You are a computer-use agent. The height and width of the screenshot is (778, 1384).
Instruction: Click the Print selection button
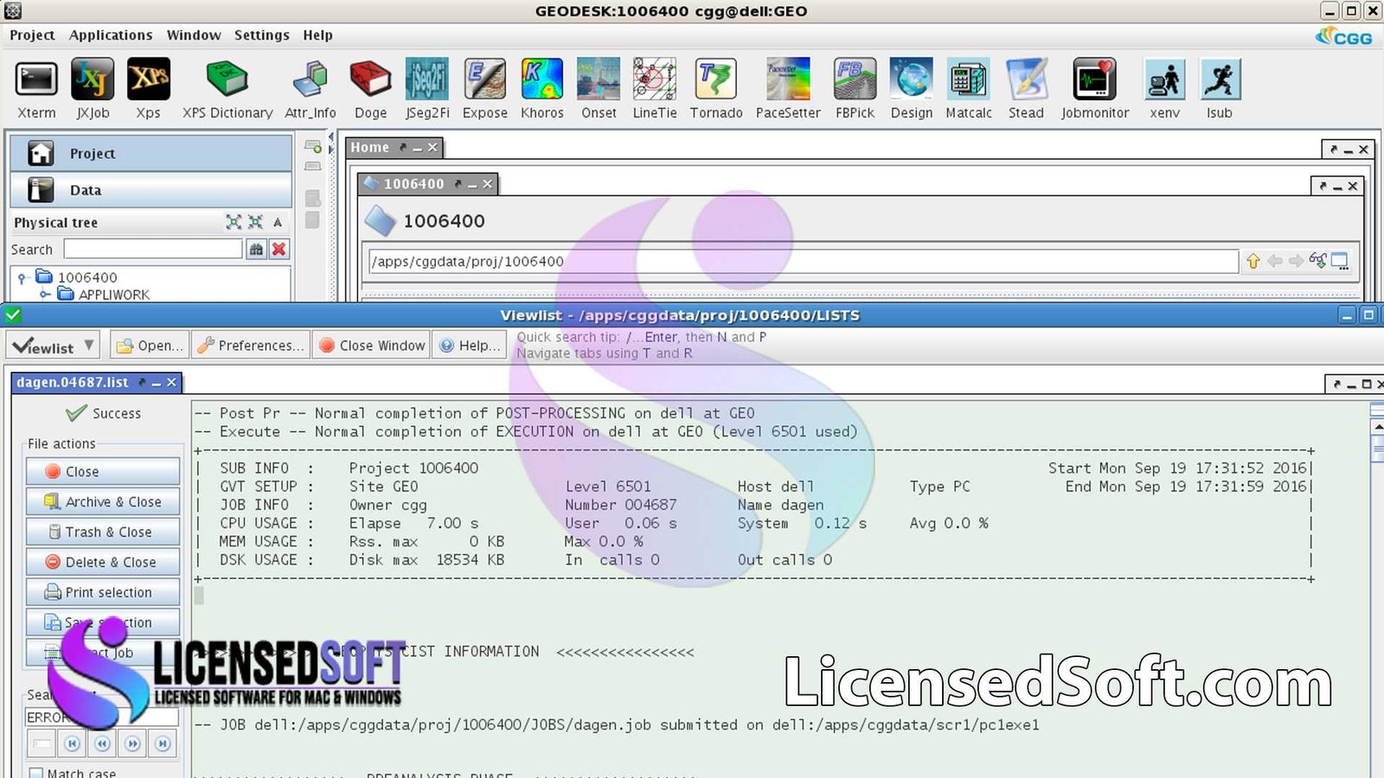(103, 592)
